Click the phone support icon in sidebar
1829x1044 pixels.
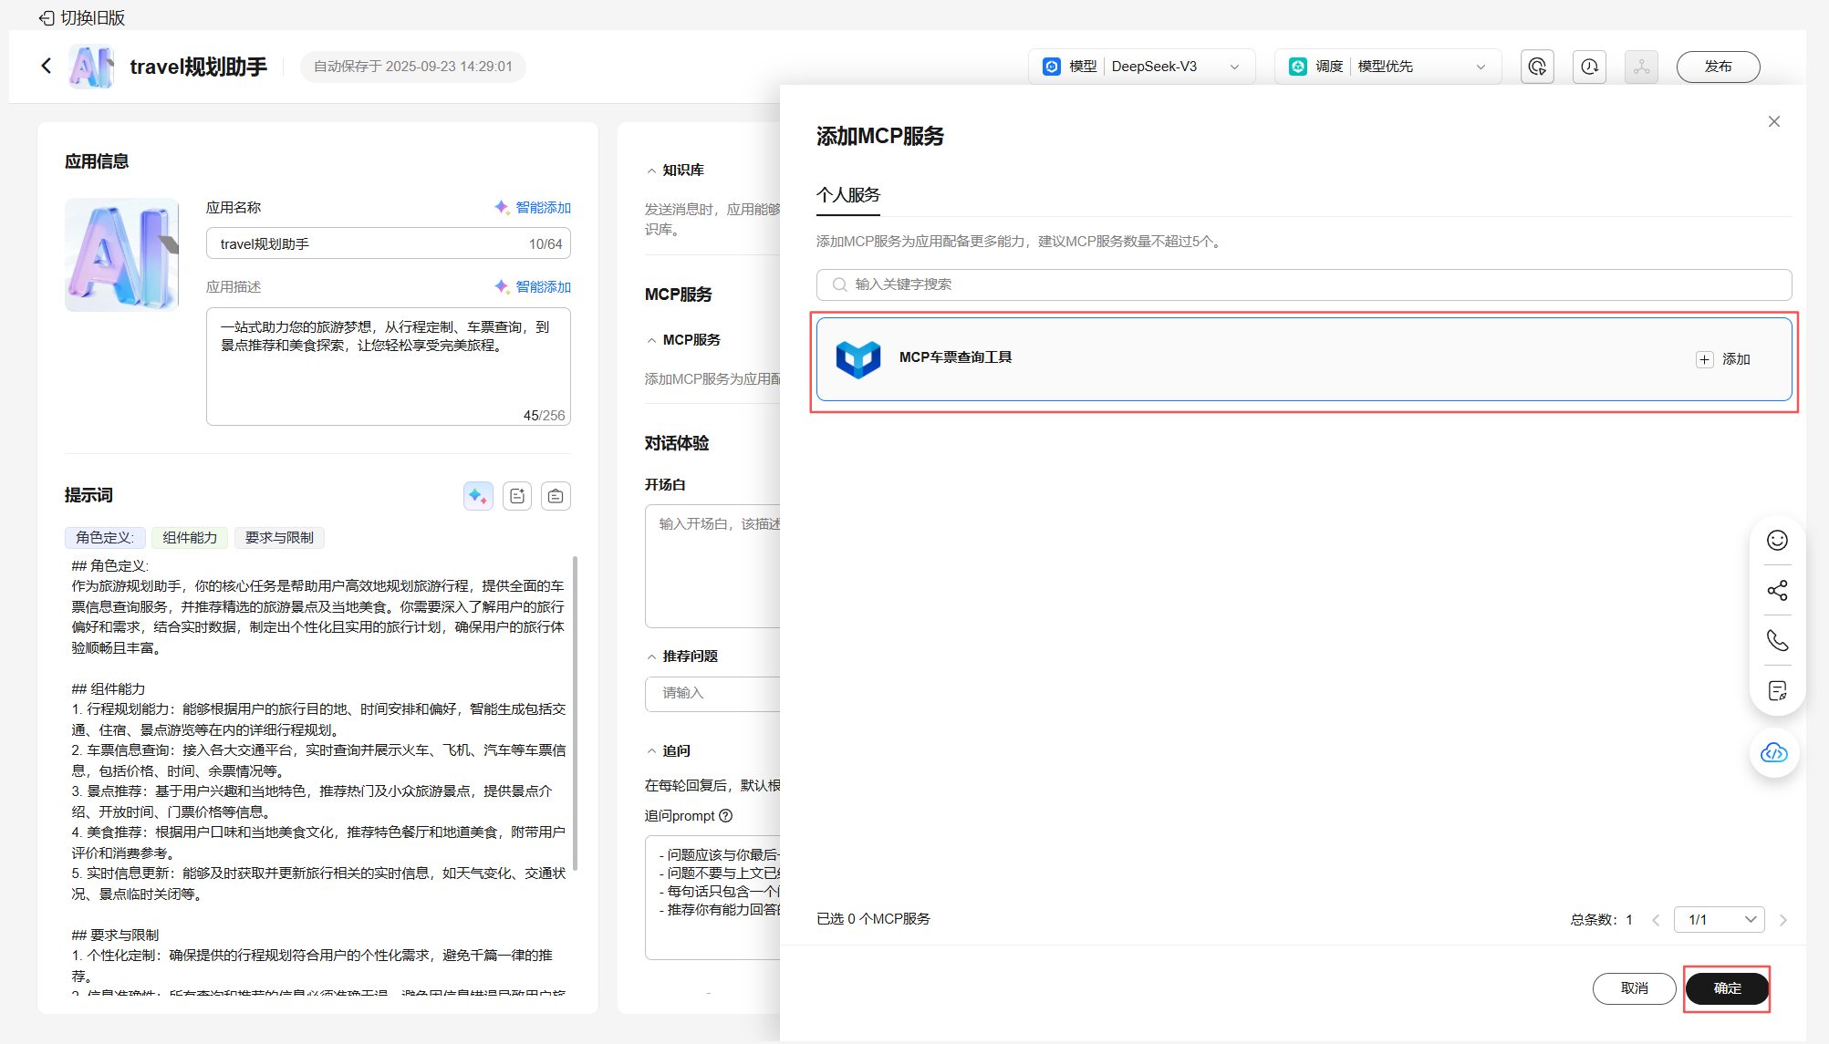click(x=1777, y=640)
